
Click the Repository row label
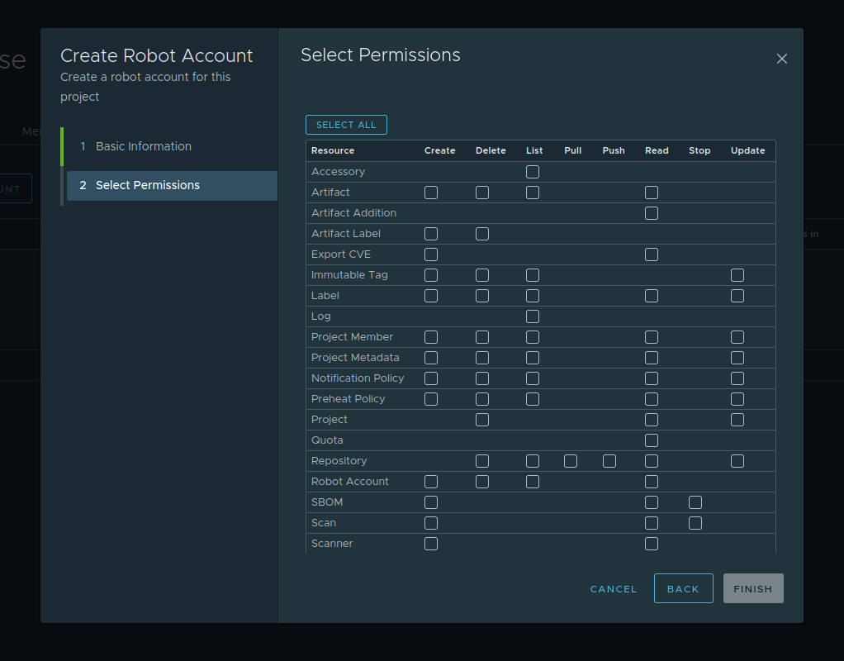[339, 461]
